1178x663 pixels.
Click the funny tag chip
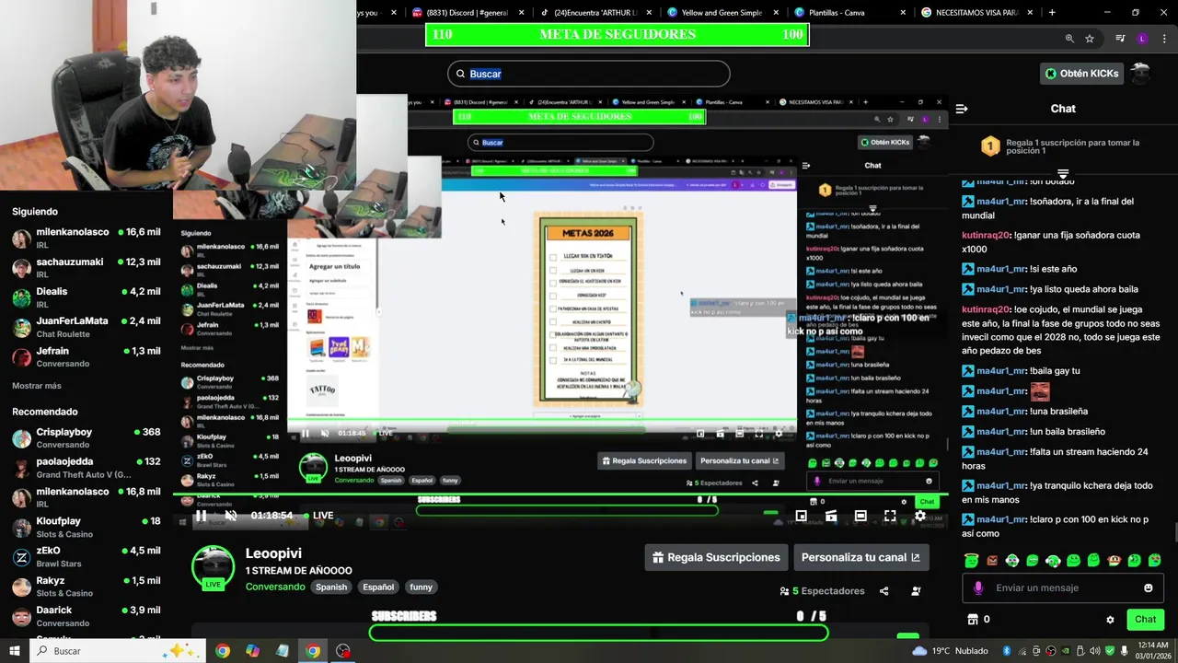coord(421,587)
